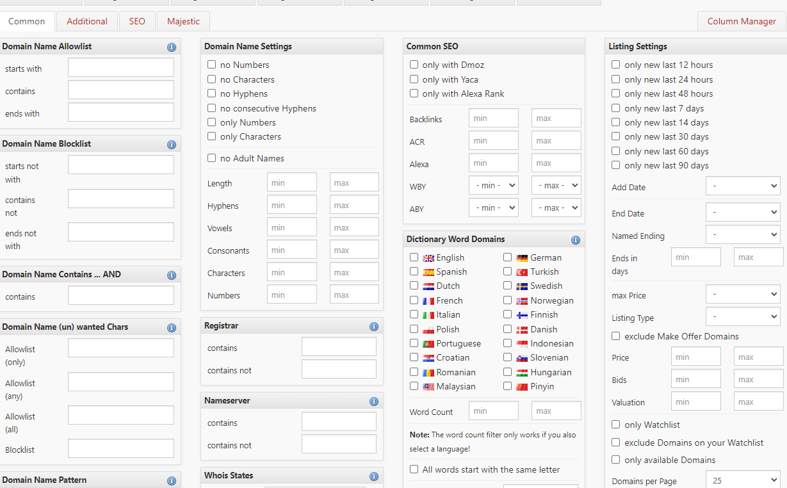Open the max Price dropdown

[743, 295]
